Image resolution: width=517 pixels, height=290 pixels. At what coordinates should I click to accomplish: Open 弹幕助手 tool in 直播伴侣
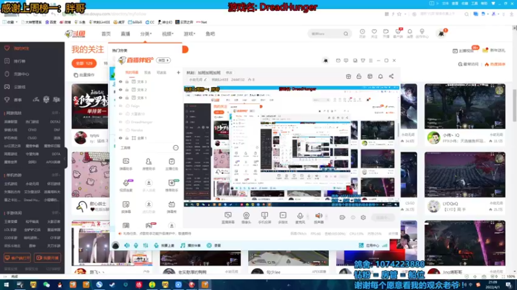click(x=126, y=164)
